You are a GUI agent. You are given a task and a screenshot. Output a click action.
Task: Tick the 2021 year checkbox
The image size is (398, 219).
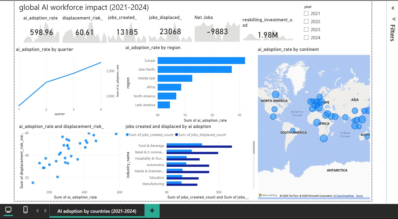[x=306, y=13]
